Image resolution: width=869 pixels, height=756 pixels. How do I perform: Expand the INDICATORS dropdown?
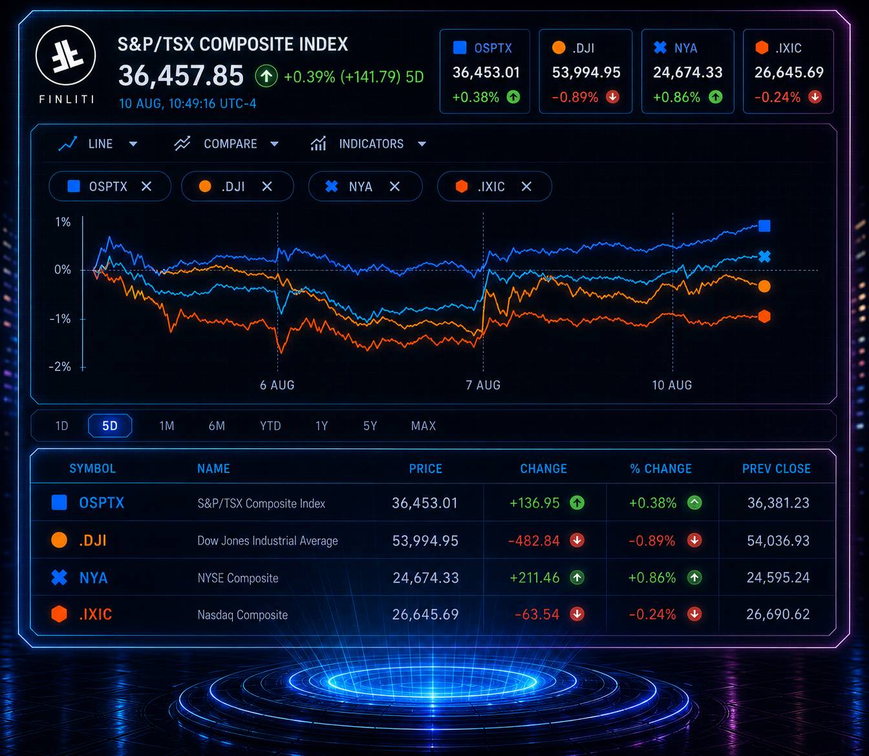tap(422, 144)
